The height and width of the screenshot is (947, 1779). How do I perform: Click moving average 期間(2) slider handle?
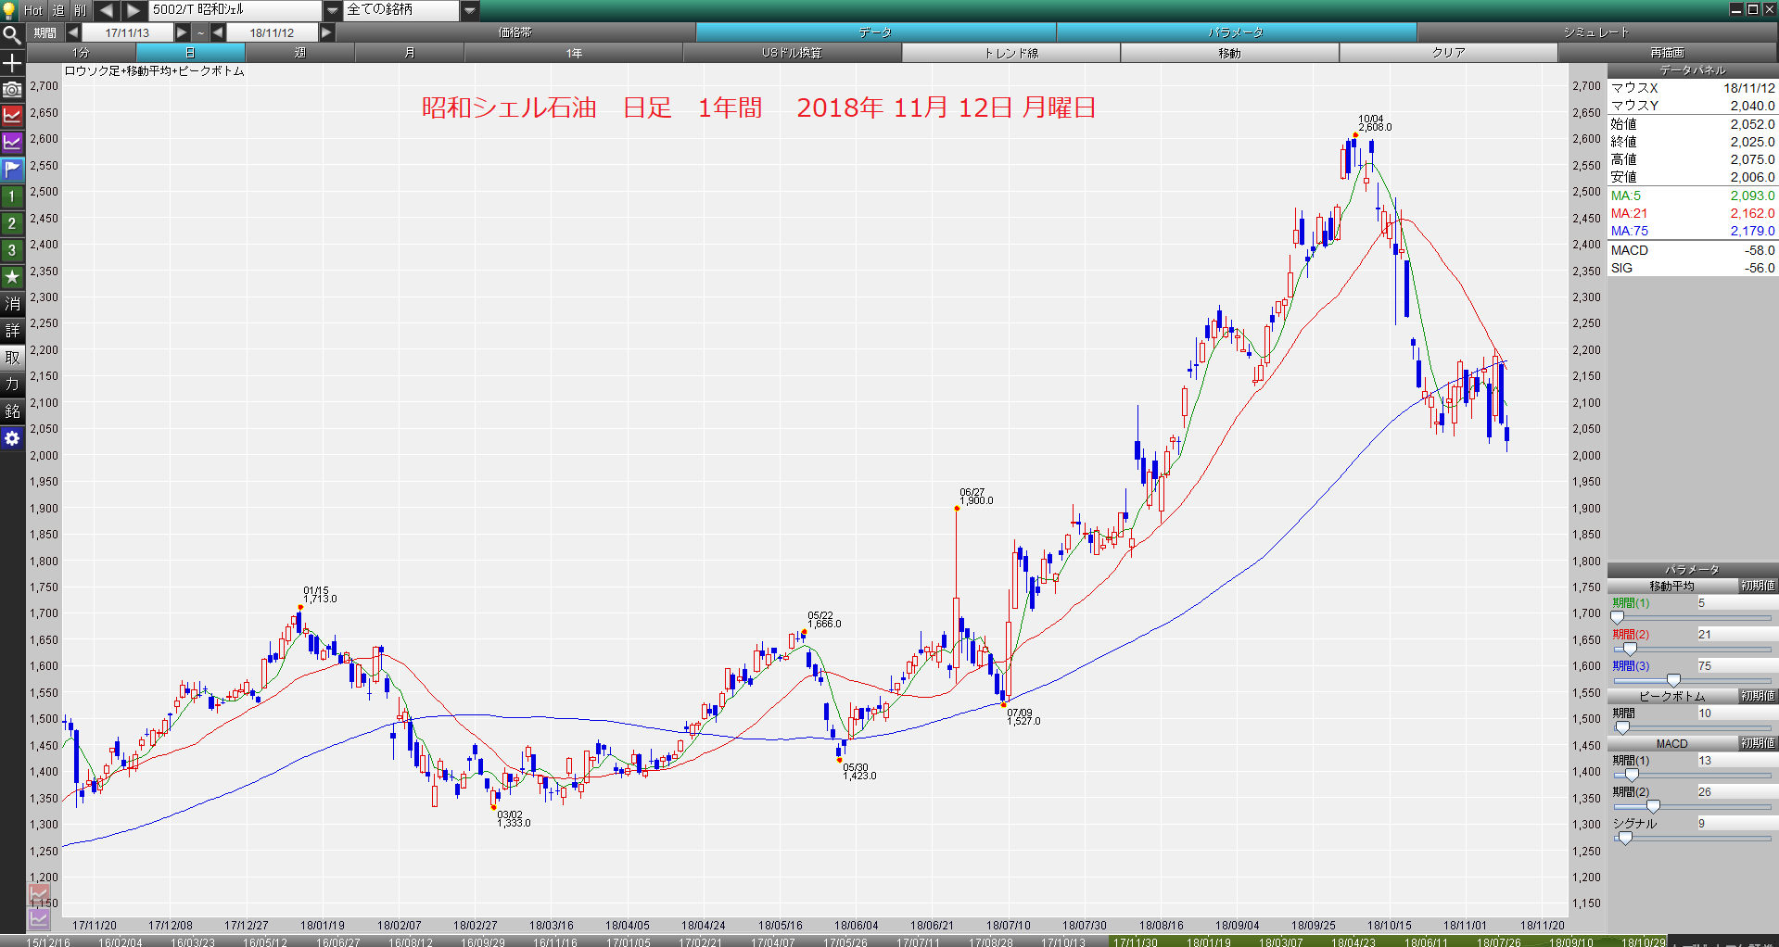click(1630, 650)
